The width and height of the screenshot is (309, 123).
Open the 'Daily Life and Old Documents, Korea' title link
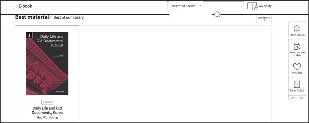[47, 110]
